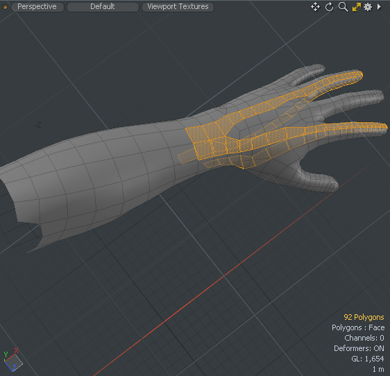Click the GL: 1,654 polygon count readout

[x=368, y=359]
